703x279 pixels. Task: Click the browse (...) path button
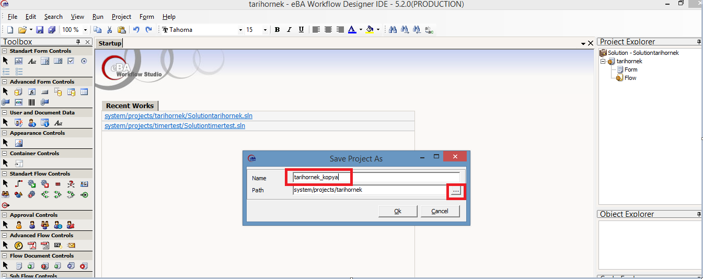456,192
